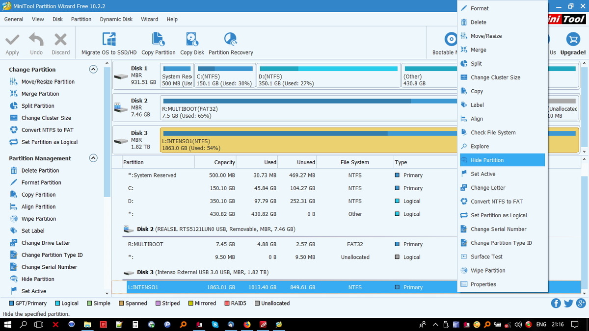
Task: Select R:MULTIBOOT(FAT32) block on Disk 2
Action: 309,108
